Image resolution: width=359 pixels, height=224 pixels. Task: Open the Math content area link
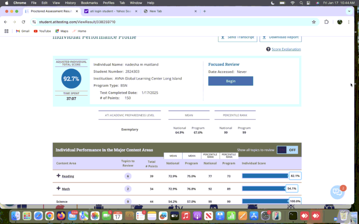66,189
